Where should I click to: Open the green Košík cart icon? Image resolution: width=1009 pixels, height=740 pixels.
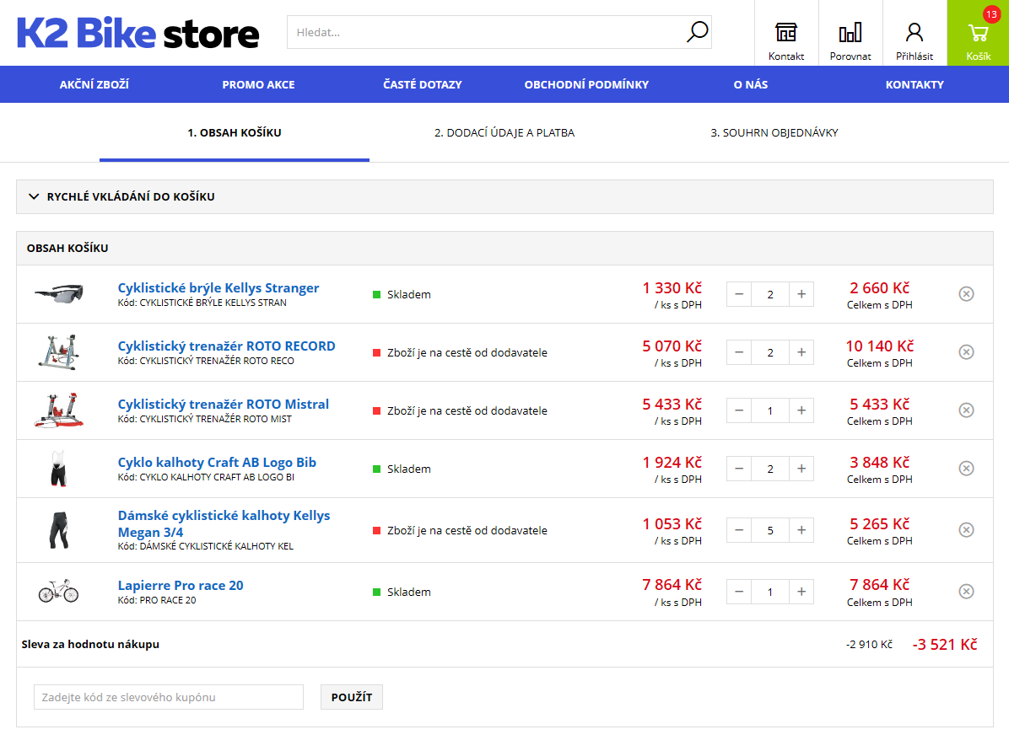pos(978,34)
